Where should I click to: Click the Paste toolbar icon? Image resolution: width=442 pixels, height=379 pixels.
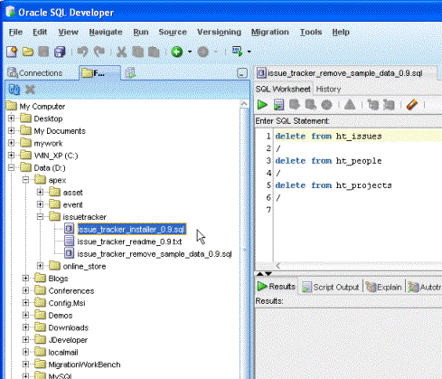(x=154, y=52)
